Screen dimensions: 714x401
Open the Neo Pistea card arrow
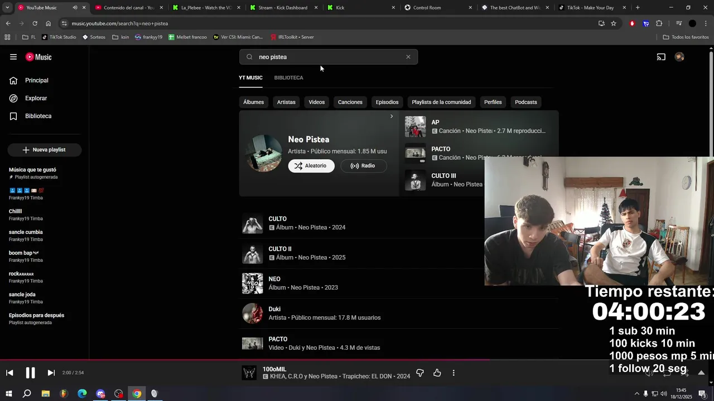[x=392, y=116]
